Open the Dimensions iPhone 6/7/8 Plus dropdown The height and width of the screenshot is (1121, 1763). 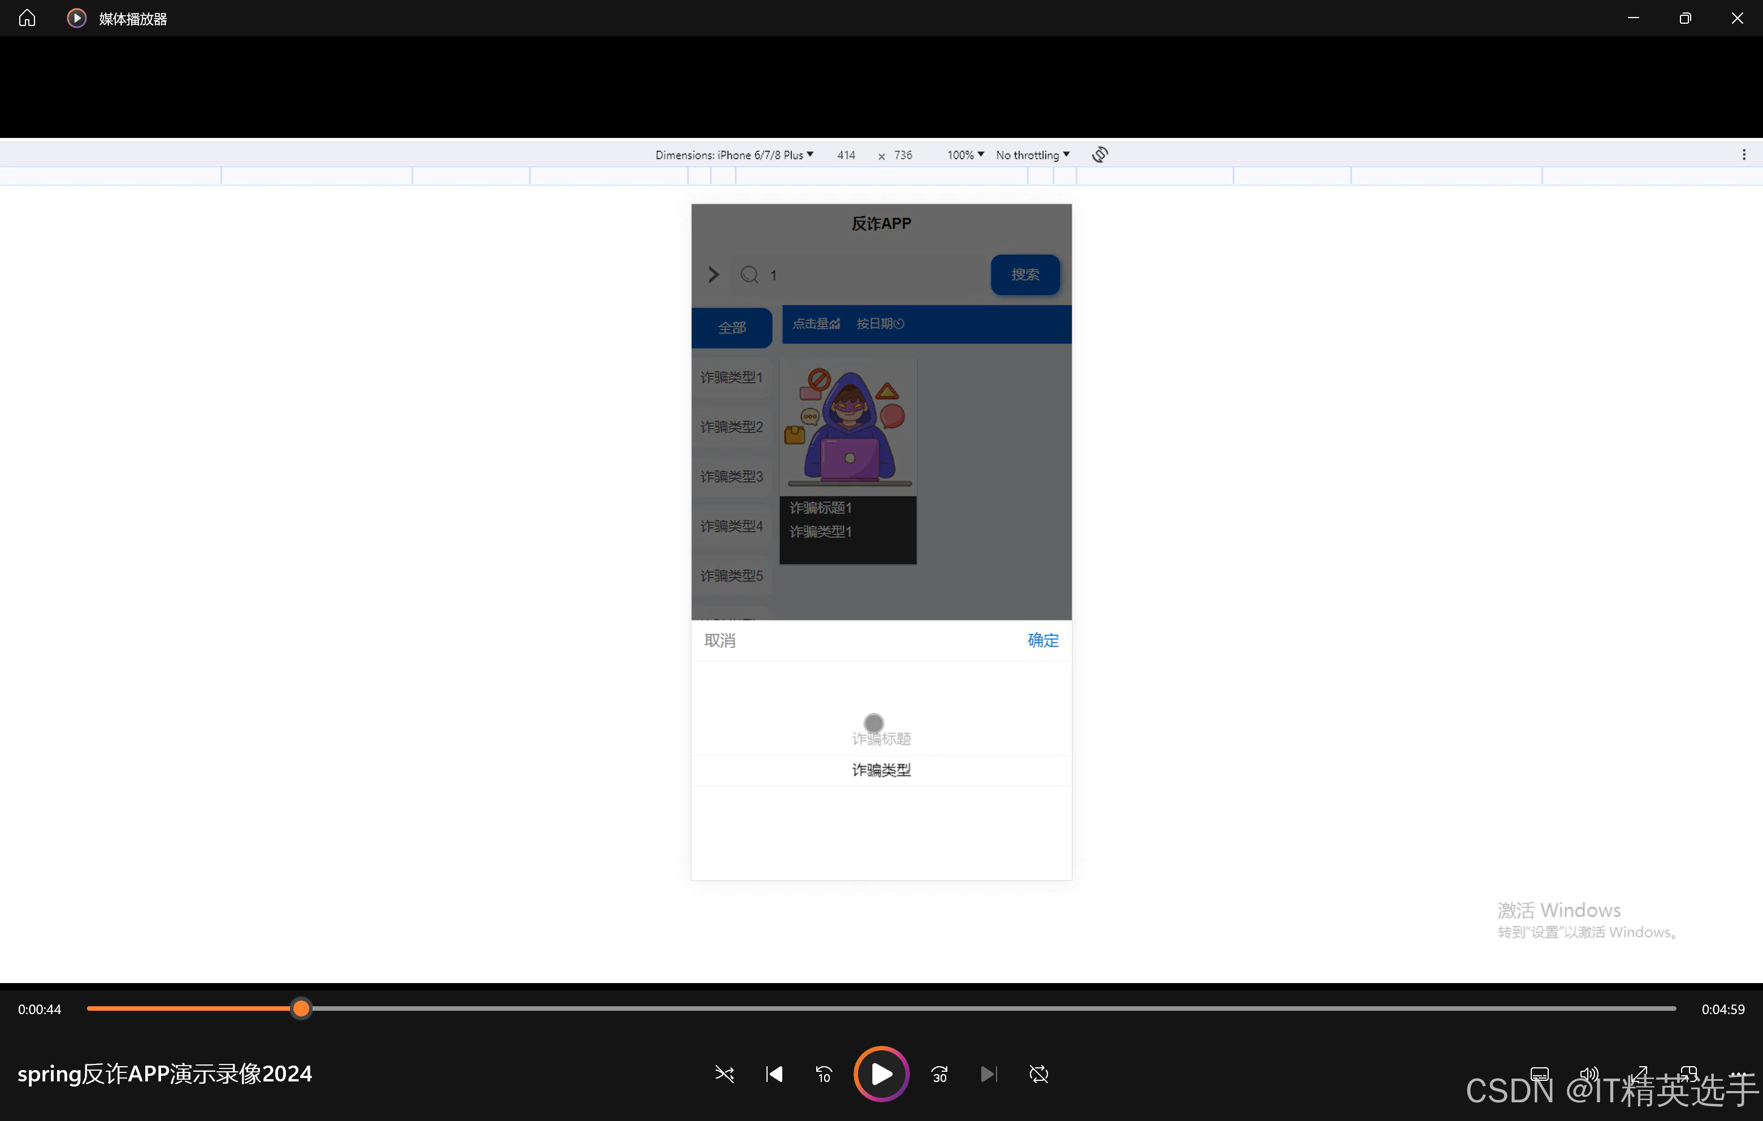[734, 154]
